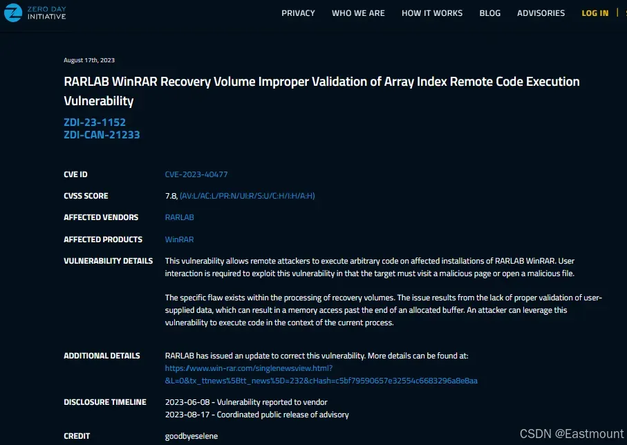Click the 2023-08-17 coordinated release line
The width and height of the screenshot is (627, 445).
point(256,415)
